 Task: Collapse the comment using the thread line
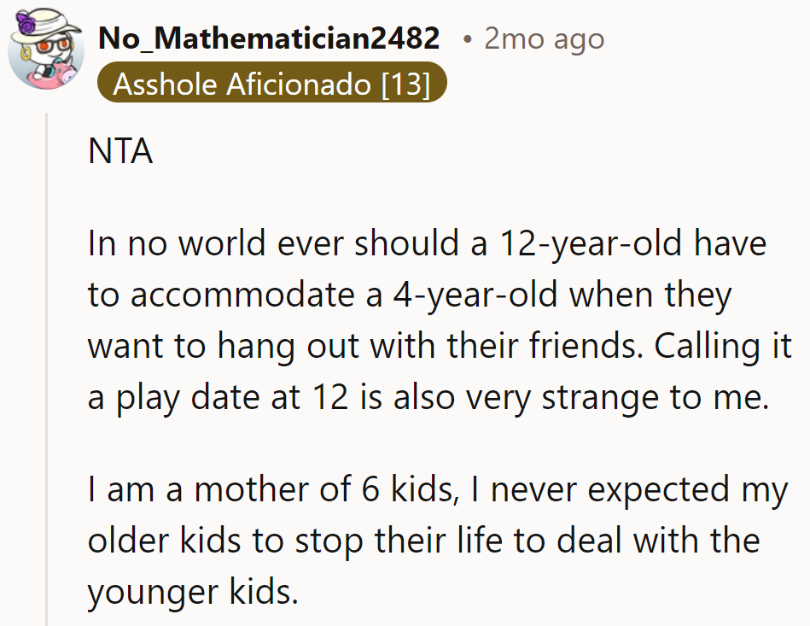49,367
